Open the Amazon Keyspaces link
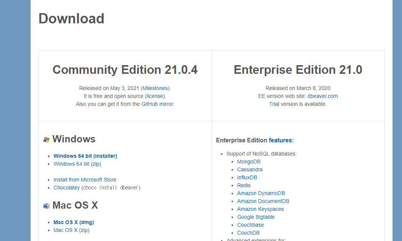 [x=261, y=209]
